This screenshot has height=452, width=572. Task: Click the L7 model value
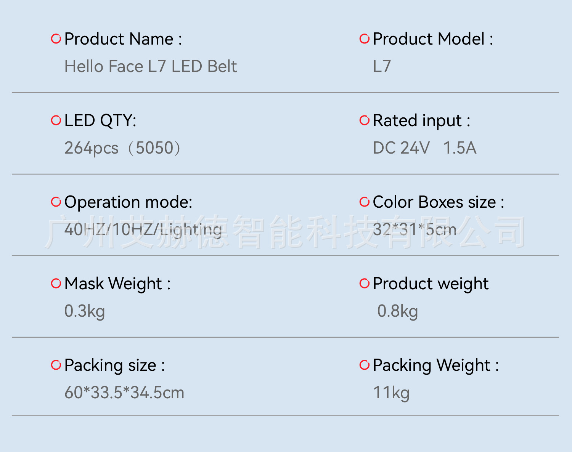click(382, 67)
